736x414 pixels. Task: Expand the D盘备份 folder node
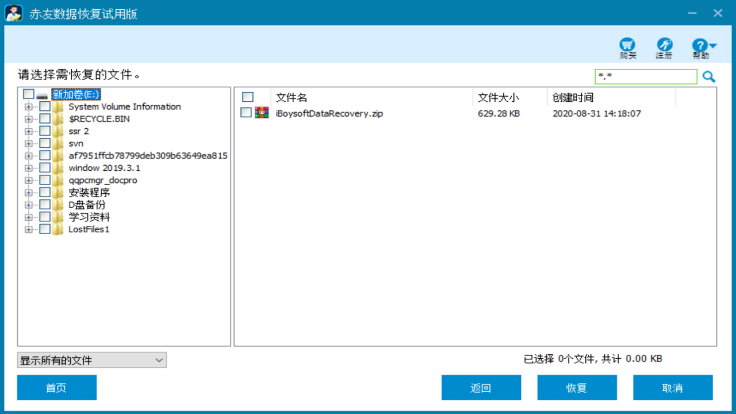(x=29, y=205)
